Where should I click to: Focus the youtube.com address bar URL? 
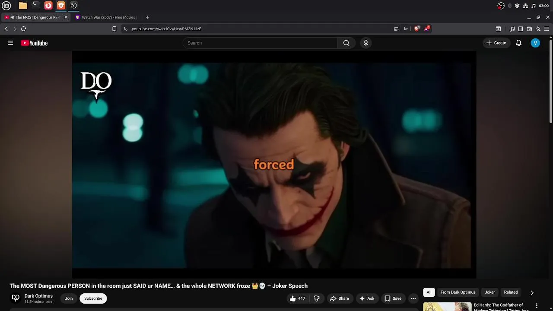(166, 29)
